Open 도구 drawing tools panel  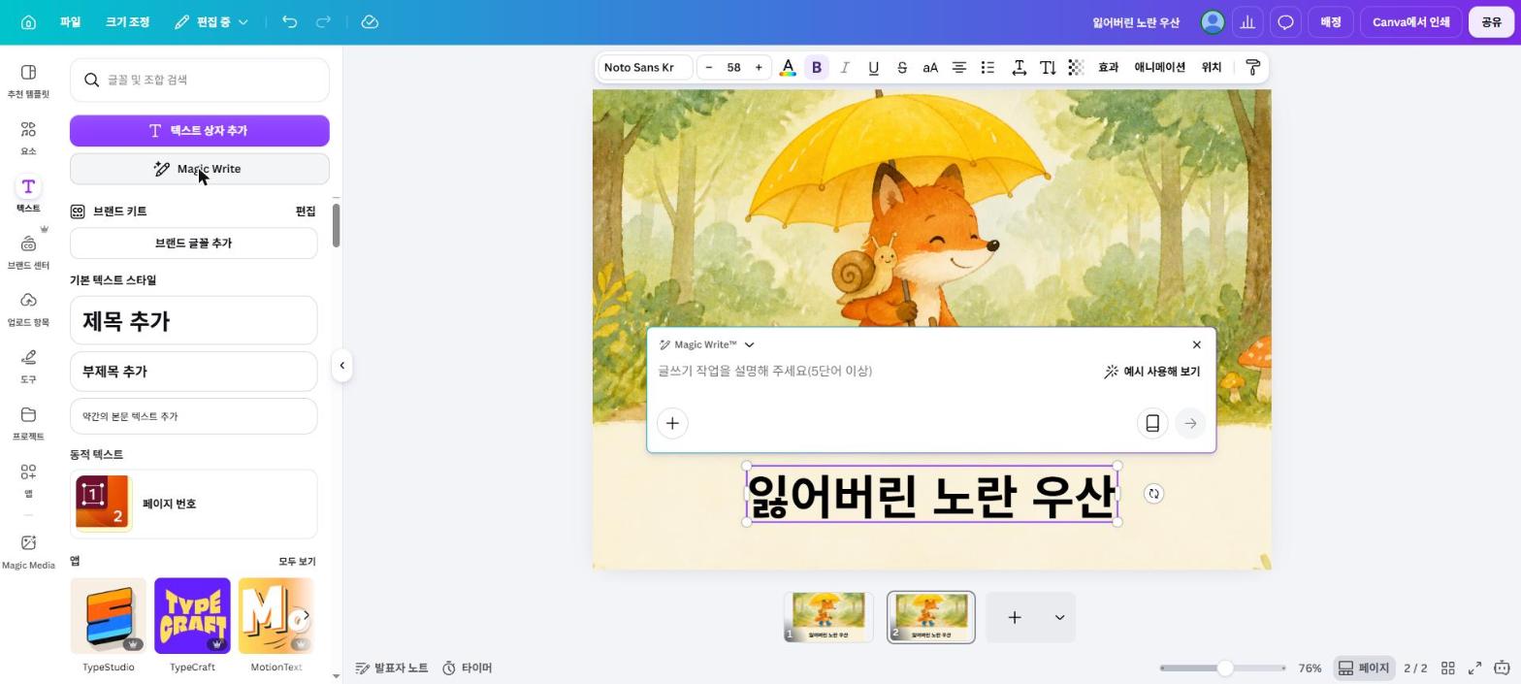(28, 367)
